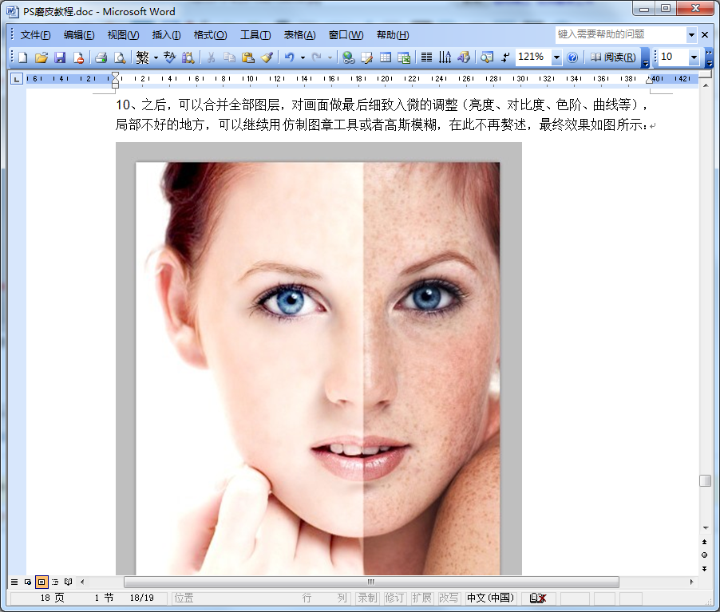Image resolution: width=720 pixels, height=612 pixels.
Task: Open the 繁 conversion dropdown arrow
Action: point(156,57)
